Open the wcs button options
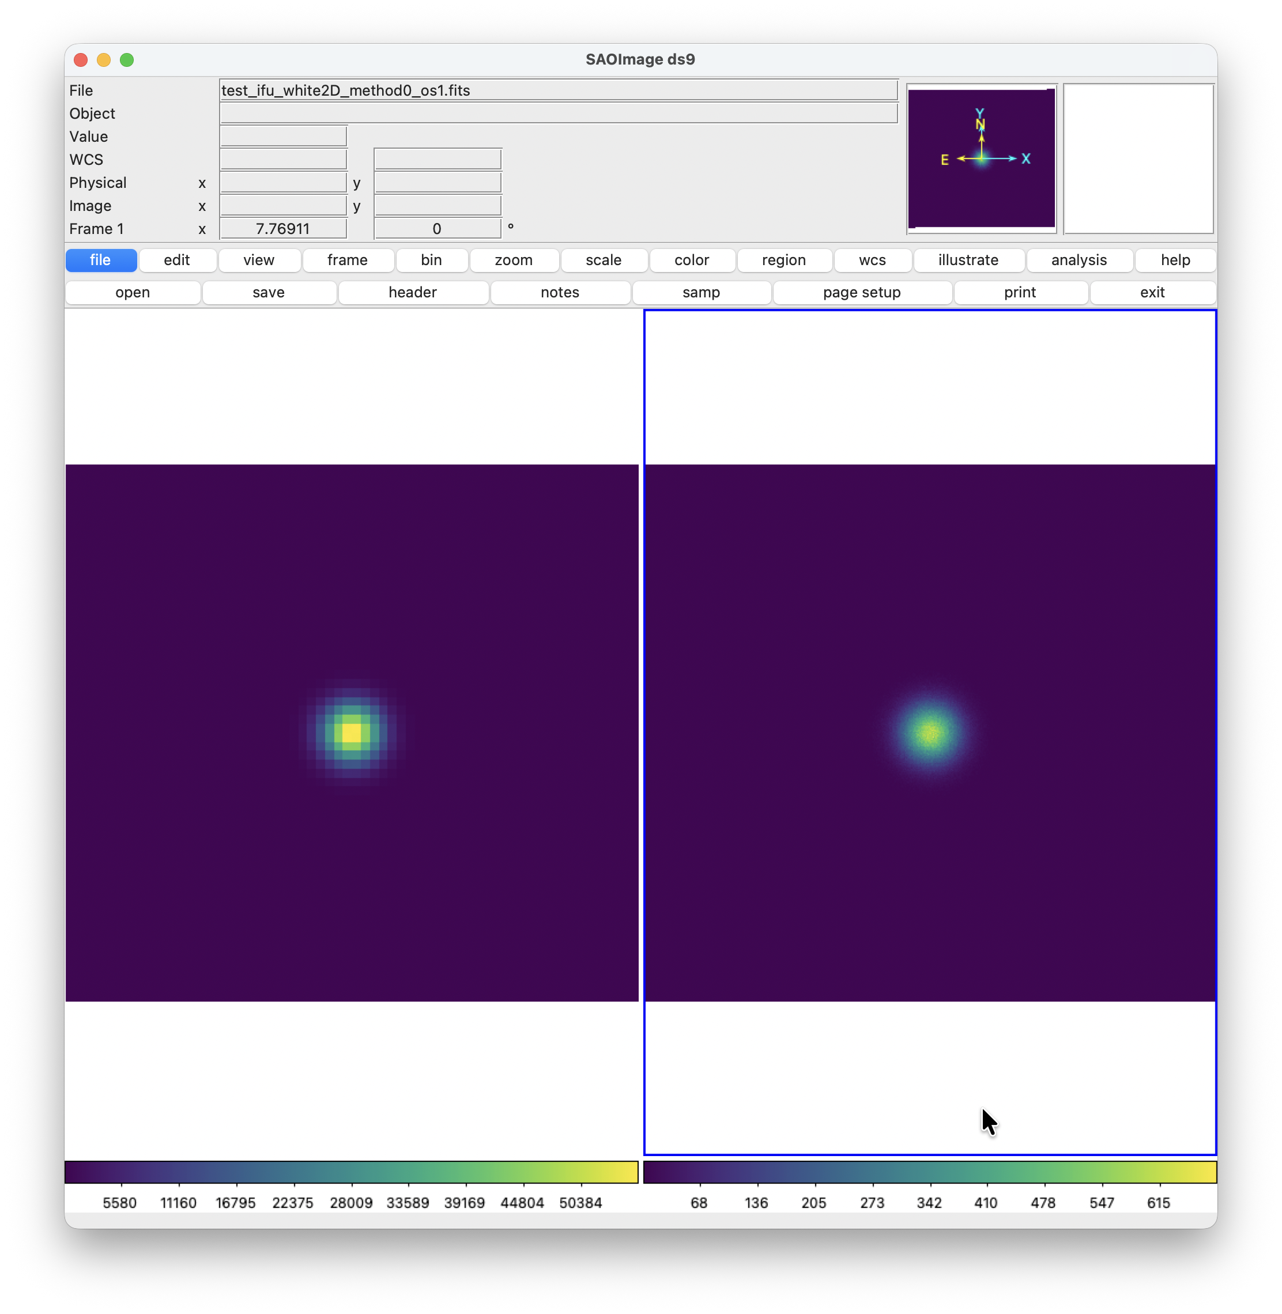 tap(872, 260)
